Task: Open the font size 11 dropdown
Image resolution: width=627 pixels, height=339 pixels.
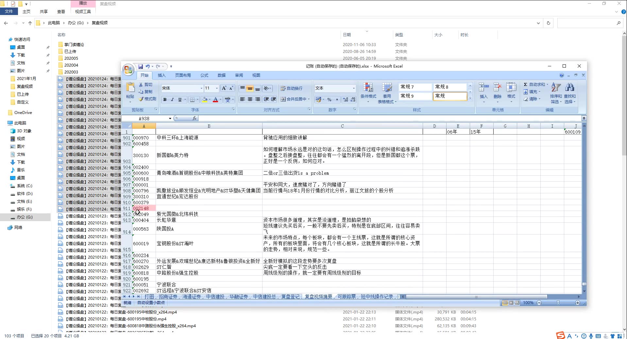Action: pyautogui.click(x=217, y=88)
